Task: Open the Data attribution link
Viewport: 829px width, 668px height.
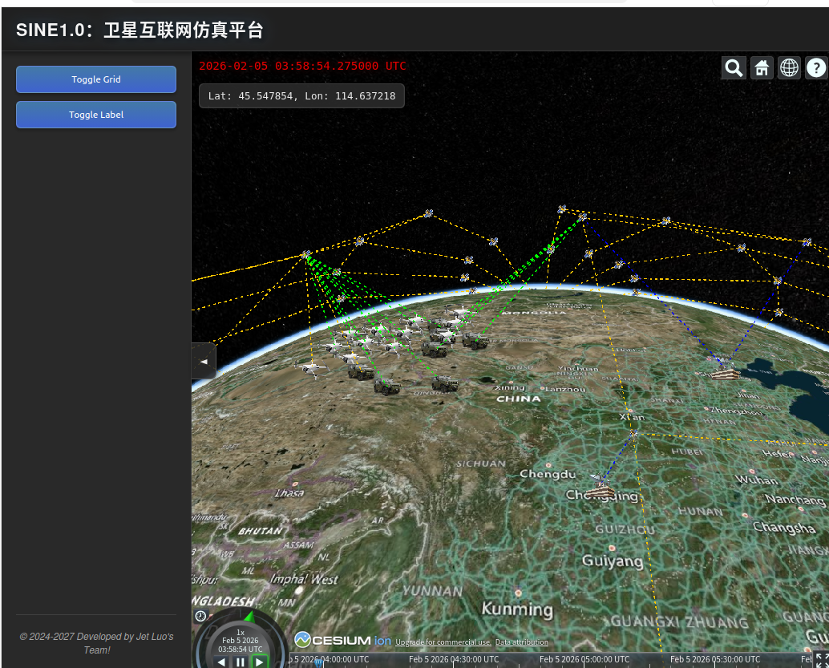Action: [x=522, y=642]
